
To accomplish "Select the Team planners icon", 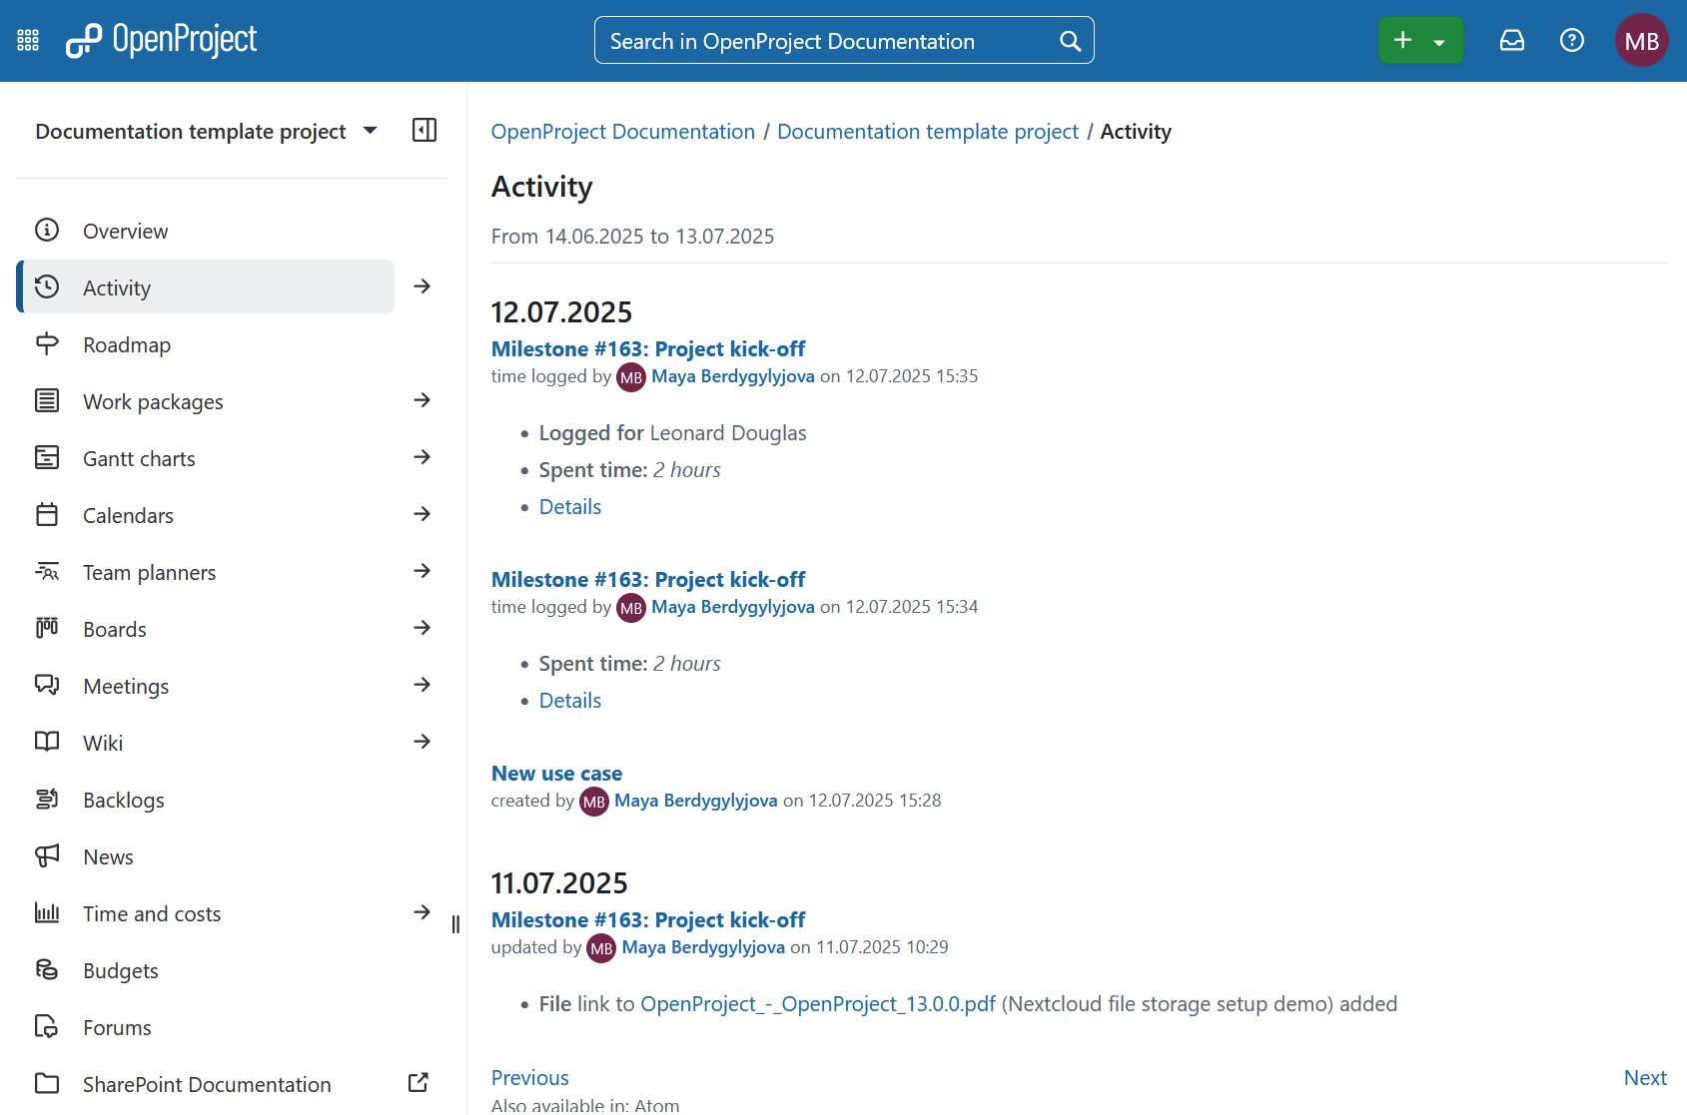I will (x=47, y=571).
